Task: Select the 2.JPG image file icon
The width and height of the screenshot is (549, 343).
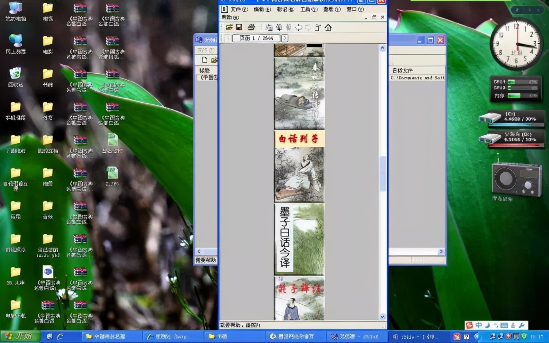Action: click(x=112, y=176)
